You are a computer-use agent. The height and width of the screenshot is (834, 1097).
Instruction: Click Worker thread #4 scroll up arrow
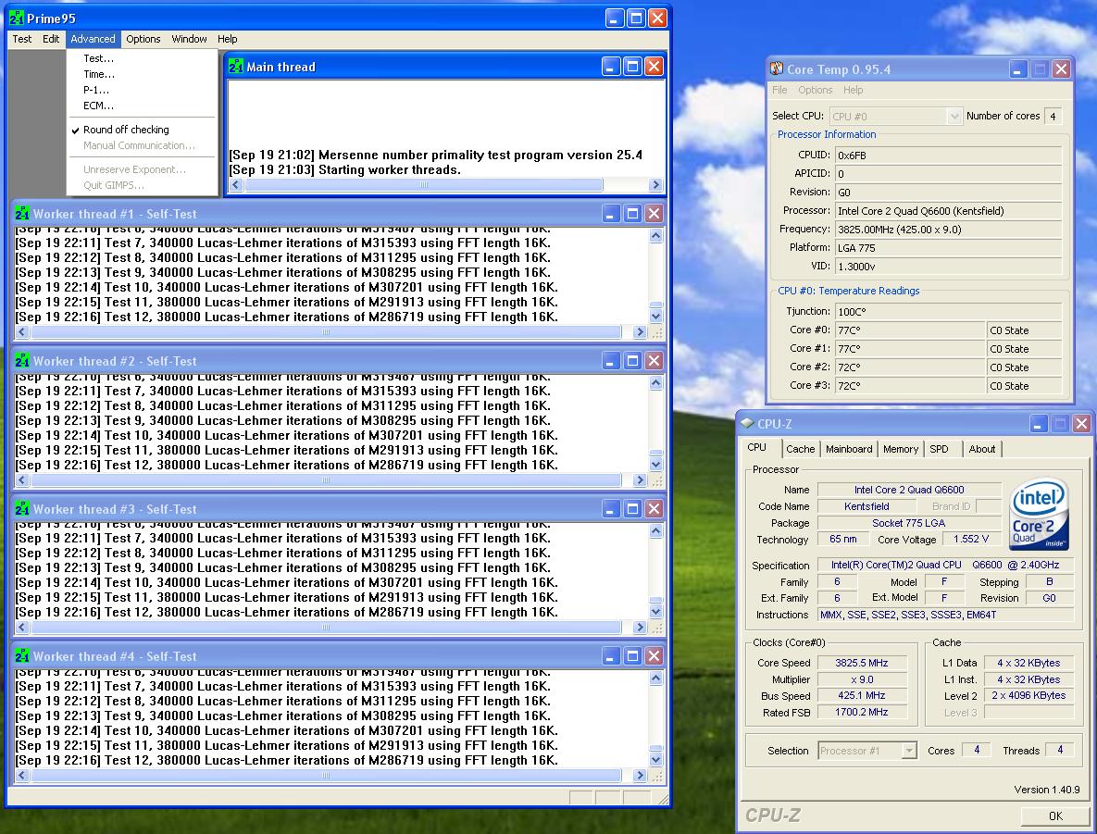(655, 678)
